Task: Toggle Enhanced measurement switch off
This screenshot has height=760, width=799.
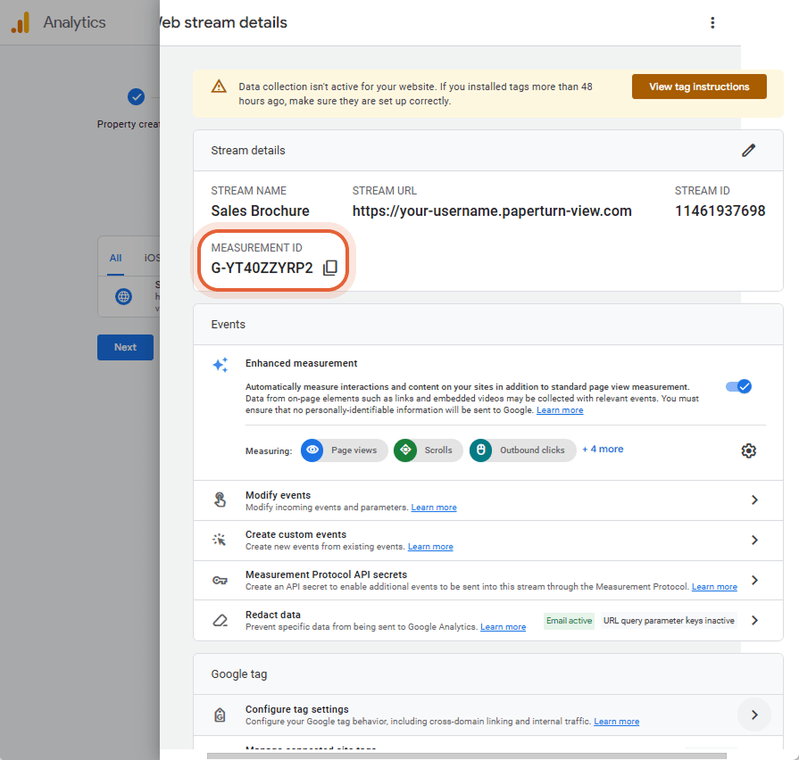Action: 738,386
